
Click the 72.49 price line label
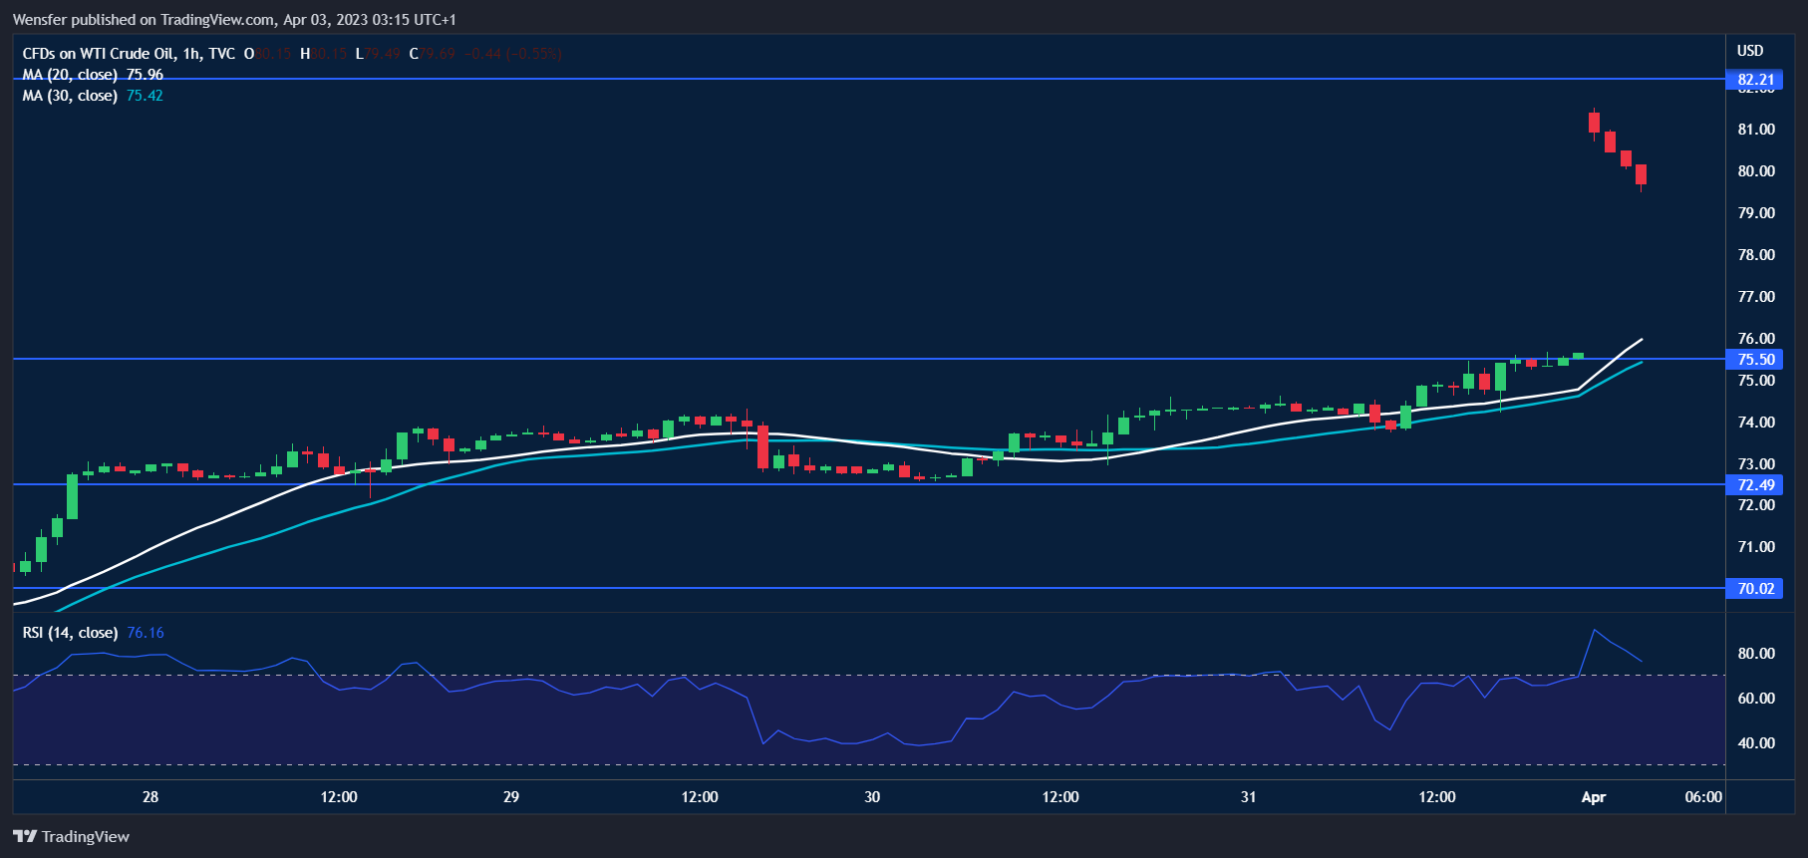tap(1755, 485)
